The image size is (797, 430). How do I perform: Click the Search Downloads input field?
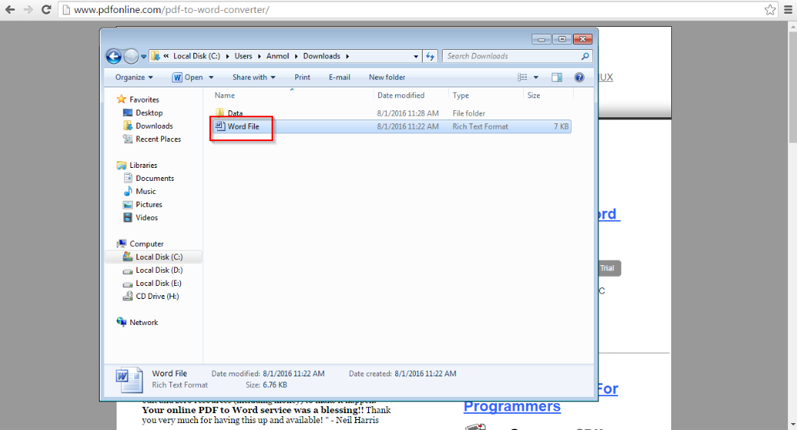click(x=511, y=57)
